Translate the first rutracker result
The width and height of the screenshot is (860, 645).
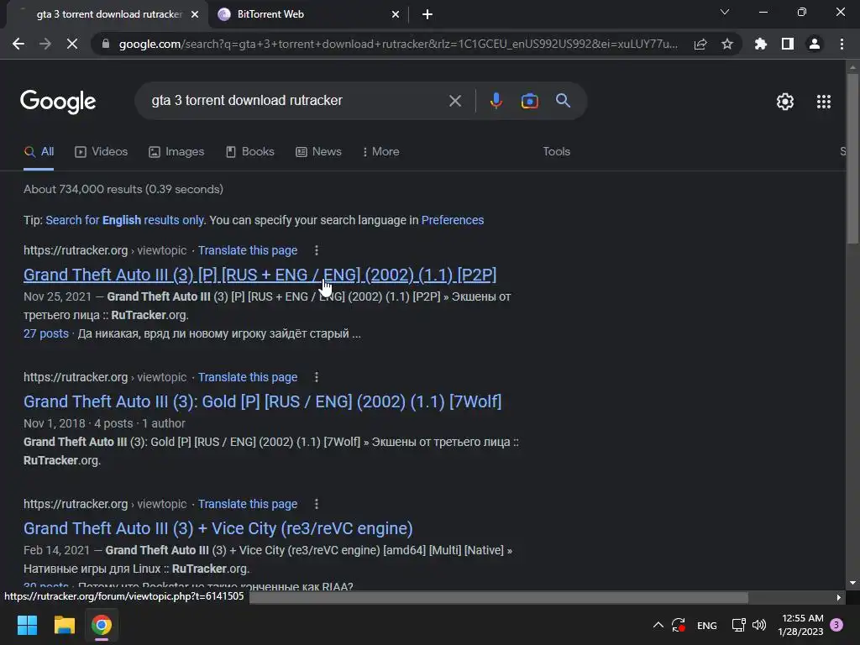[248, 250]
